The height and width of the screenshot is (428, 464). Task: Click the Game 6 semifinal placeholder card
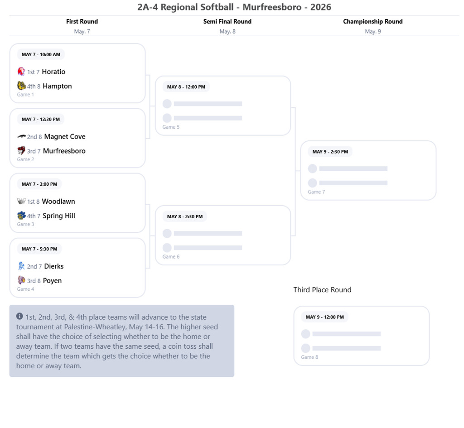(x=223, y=235)
